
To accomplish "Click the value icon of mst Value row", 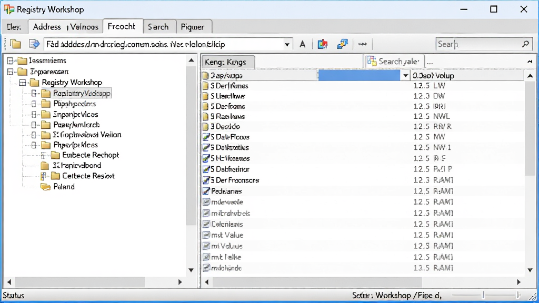I will click(206, 235).
